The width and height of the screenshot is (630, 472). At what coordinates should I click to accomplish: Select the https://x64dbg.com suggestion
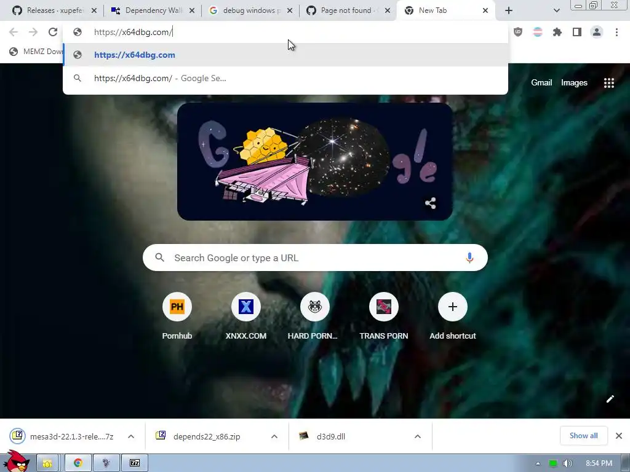[x=285, y=55]
